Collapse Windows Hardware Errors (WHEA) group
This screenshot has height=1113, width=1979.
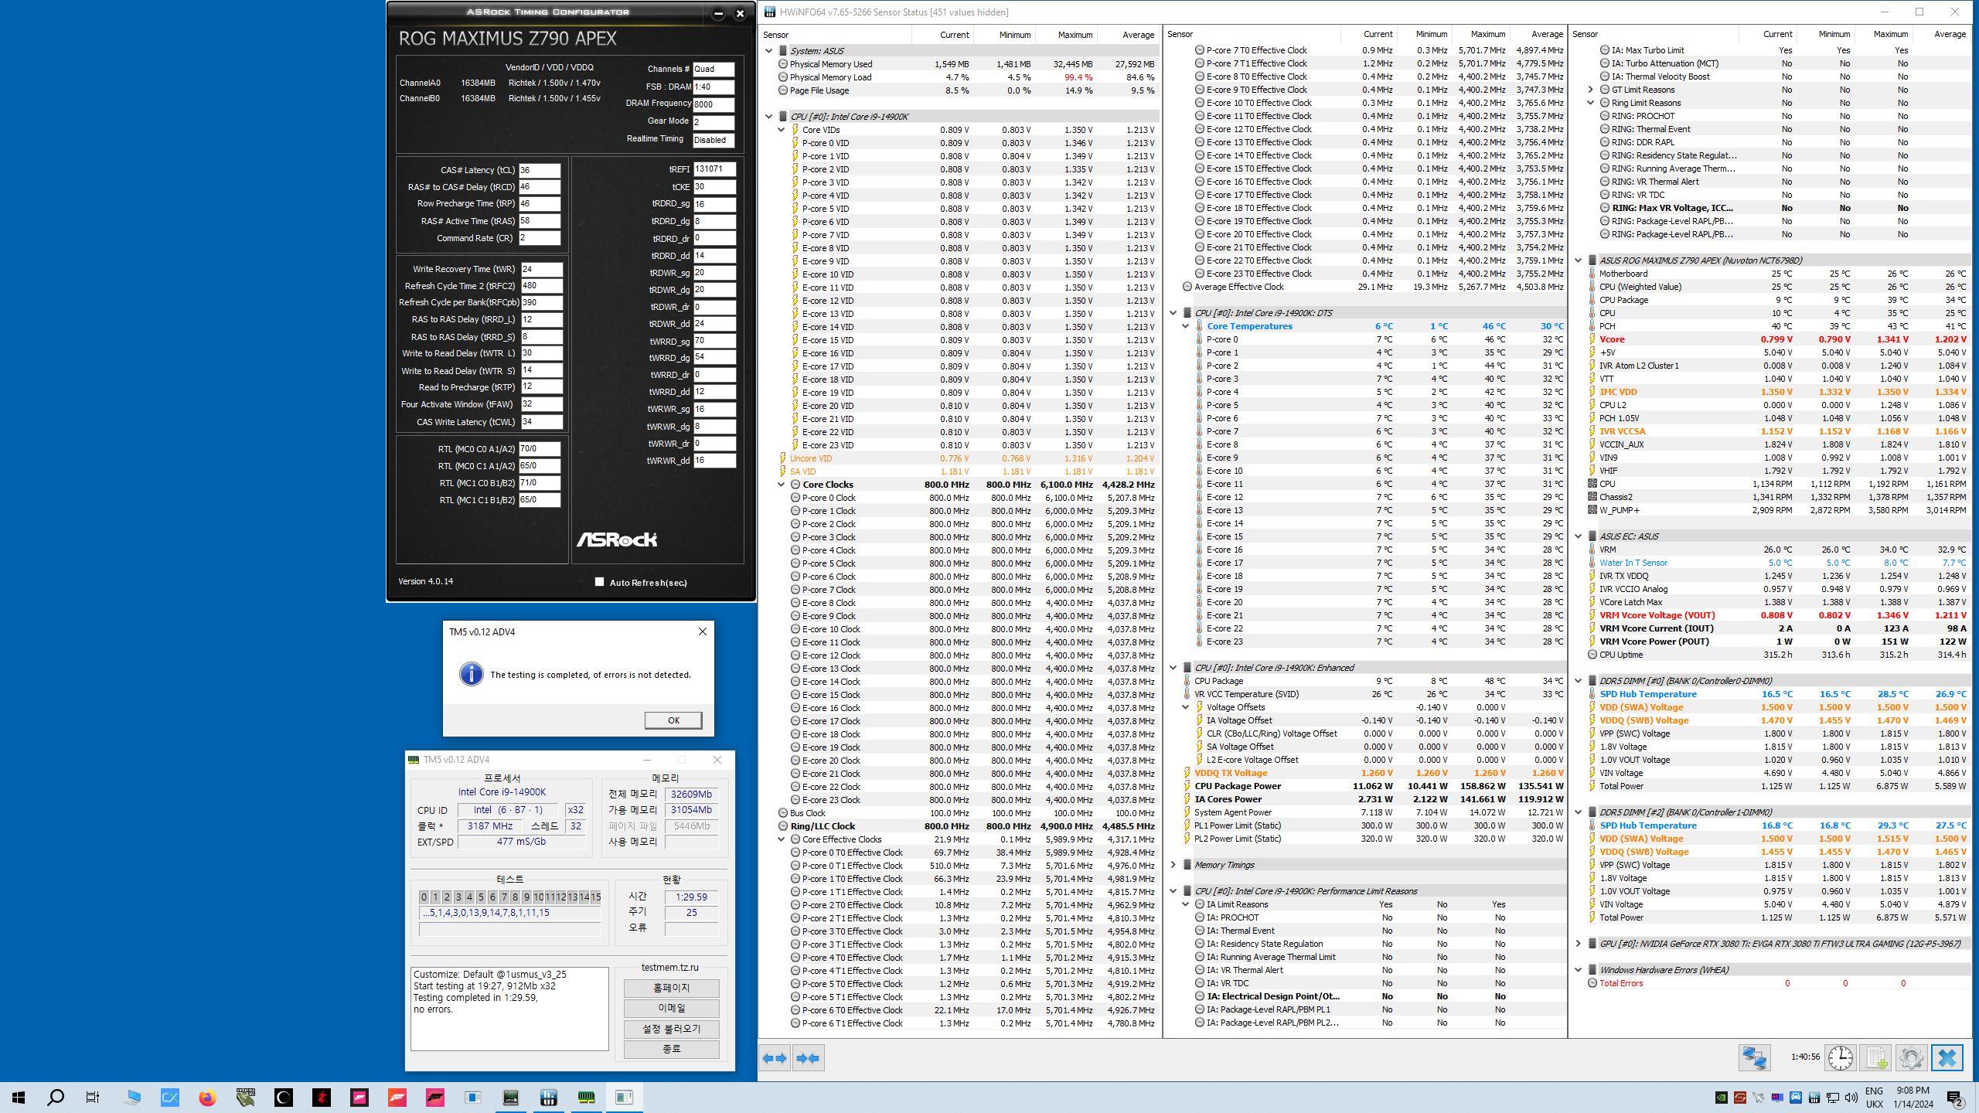pos(1579,970)
